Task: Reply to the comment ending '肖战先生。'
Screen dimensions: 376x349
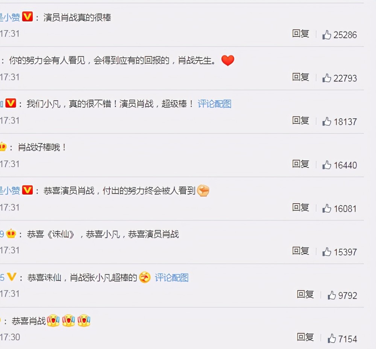Action: [x=300, y=77]
